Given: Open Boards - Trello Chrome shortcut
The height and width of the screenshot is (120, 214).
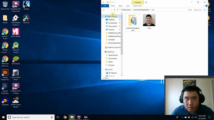Looking at the screenshot, I should click(5, 34).
